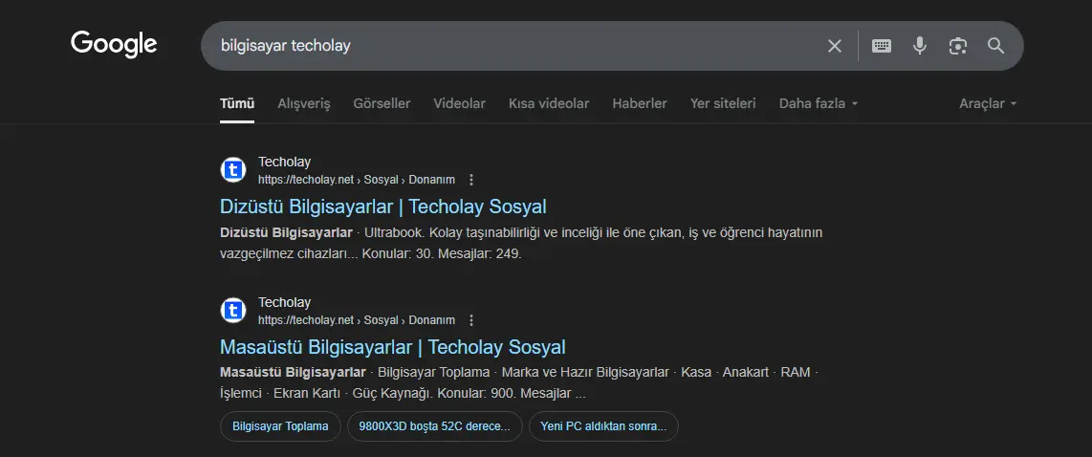This screenshot has height=457, width=1092.
Task: Open Google Lens image search icon
Action: tap(958, 46)
